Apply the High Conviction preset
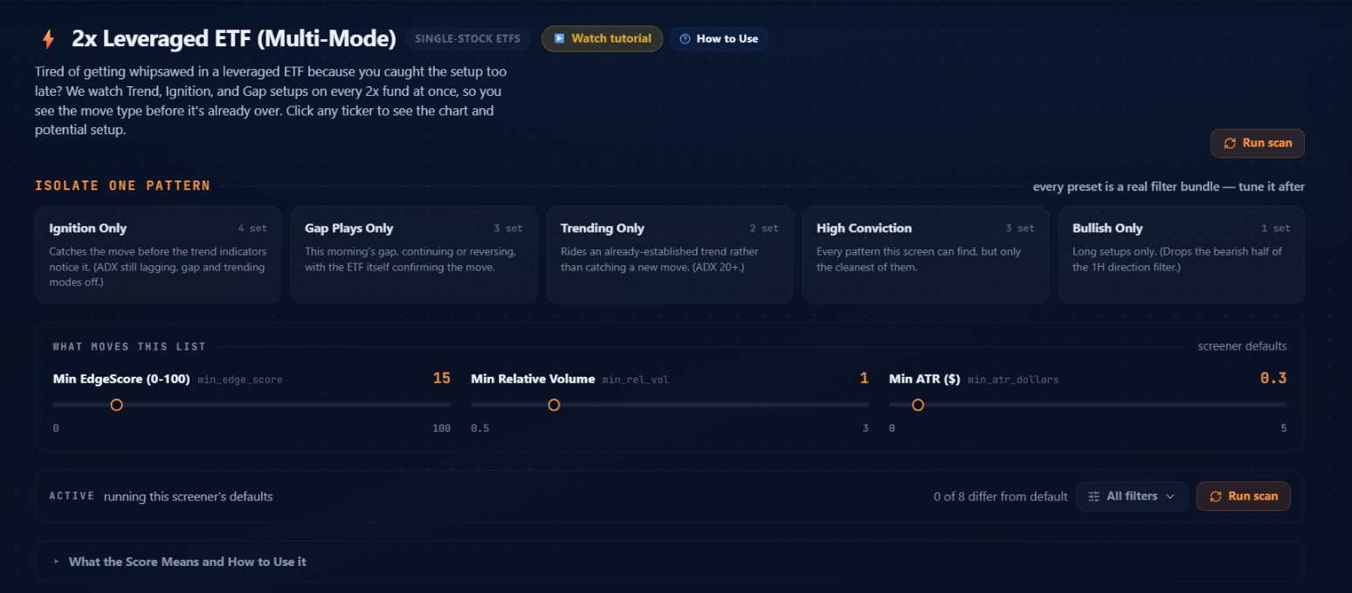Image resolution: width=1352 pixels, height=593 pixels. point(926,255)
